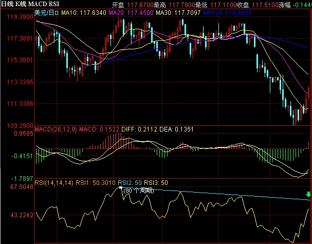Click the 119.3900 price axis label

click(20, 17)
